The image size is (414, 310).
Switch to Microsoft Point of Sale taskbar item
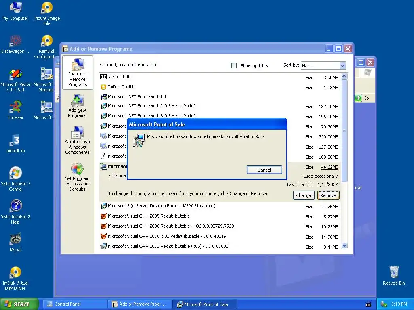pos(204,304)
